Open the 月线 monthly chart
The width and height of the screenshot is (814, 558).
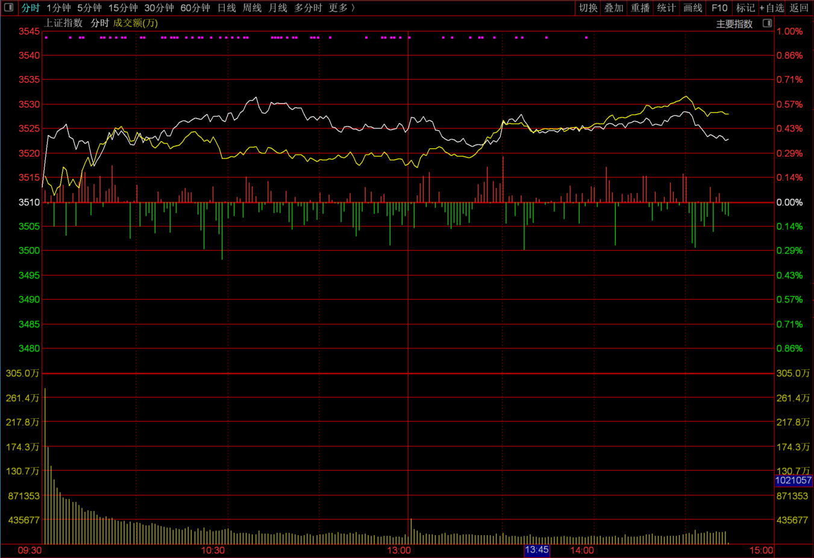coord(278,8)
